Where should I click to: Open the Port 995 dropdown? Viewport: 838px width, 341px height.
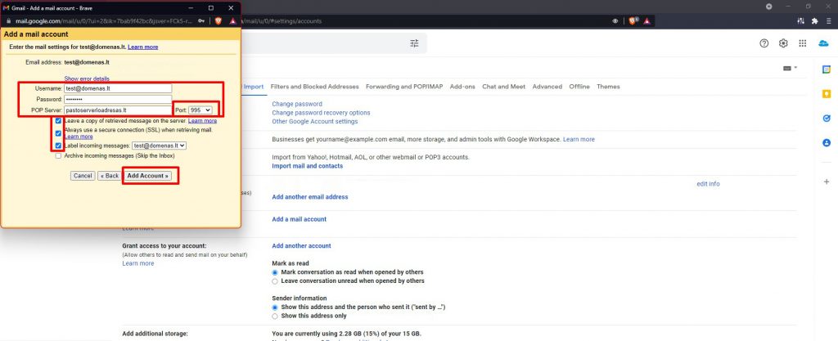coord(200,110)
